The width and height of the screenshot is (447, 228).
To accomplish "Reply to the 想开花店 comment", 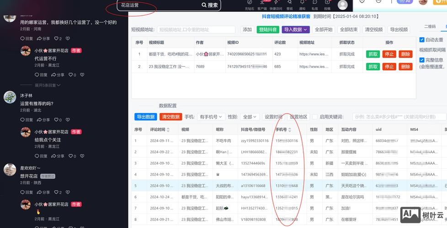I will [27, 192].
